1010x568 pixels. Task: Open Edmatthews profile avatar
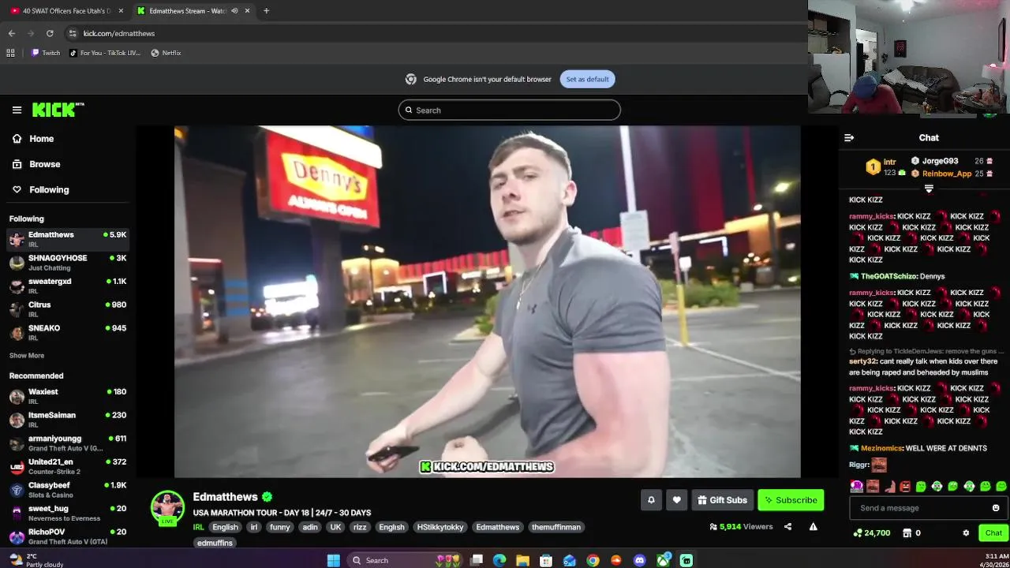[x=167, y=506]
